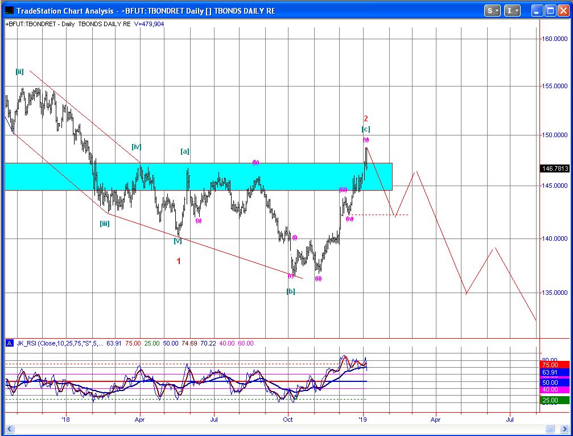
Task: Click the blue A icon beside JK_RSI
Action: click(x=10, y=343)
